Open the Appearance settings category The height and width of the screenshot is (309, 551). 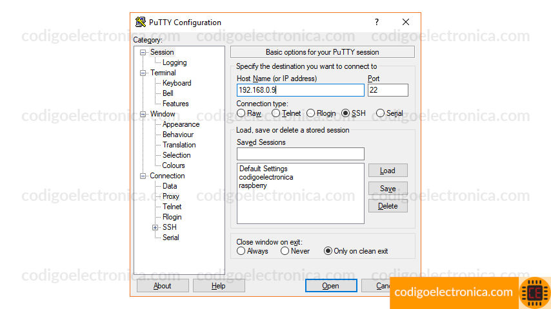pos(181,124)
